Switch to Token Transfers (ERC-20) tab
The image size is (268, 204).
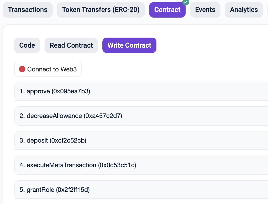(x=101, y=10)
